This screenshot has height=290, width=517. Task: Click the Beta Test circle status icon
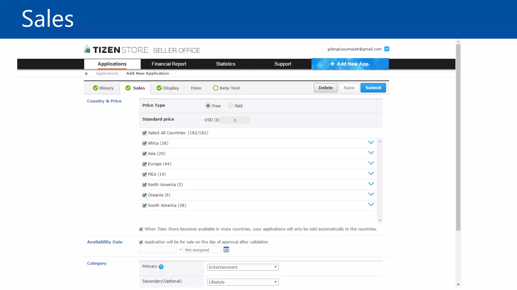click(x=216, y=88)
